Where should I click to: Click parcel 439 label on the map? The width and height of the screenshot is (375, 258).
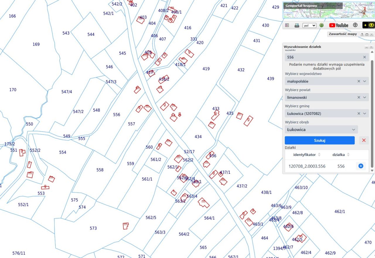271,79
